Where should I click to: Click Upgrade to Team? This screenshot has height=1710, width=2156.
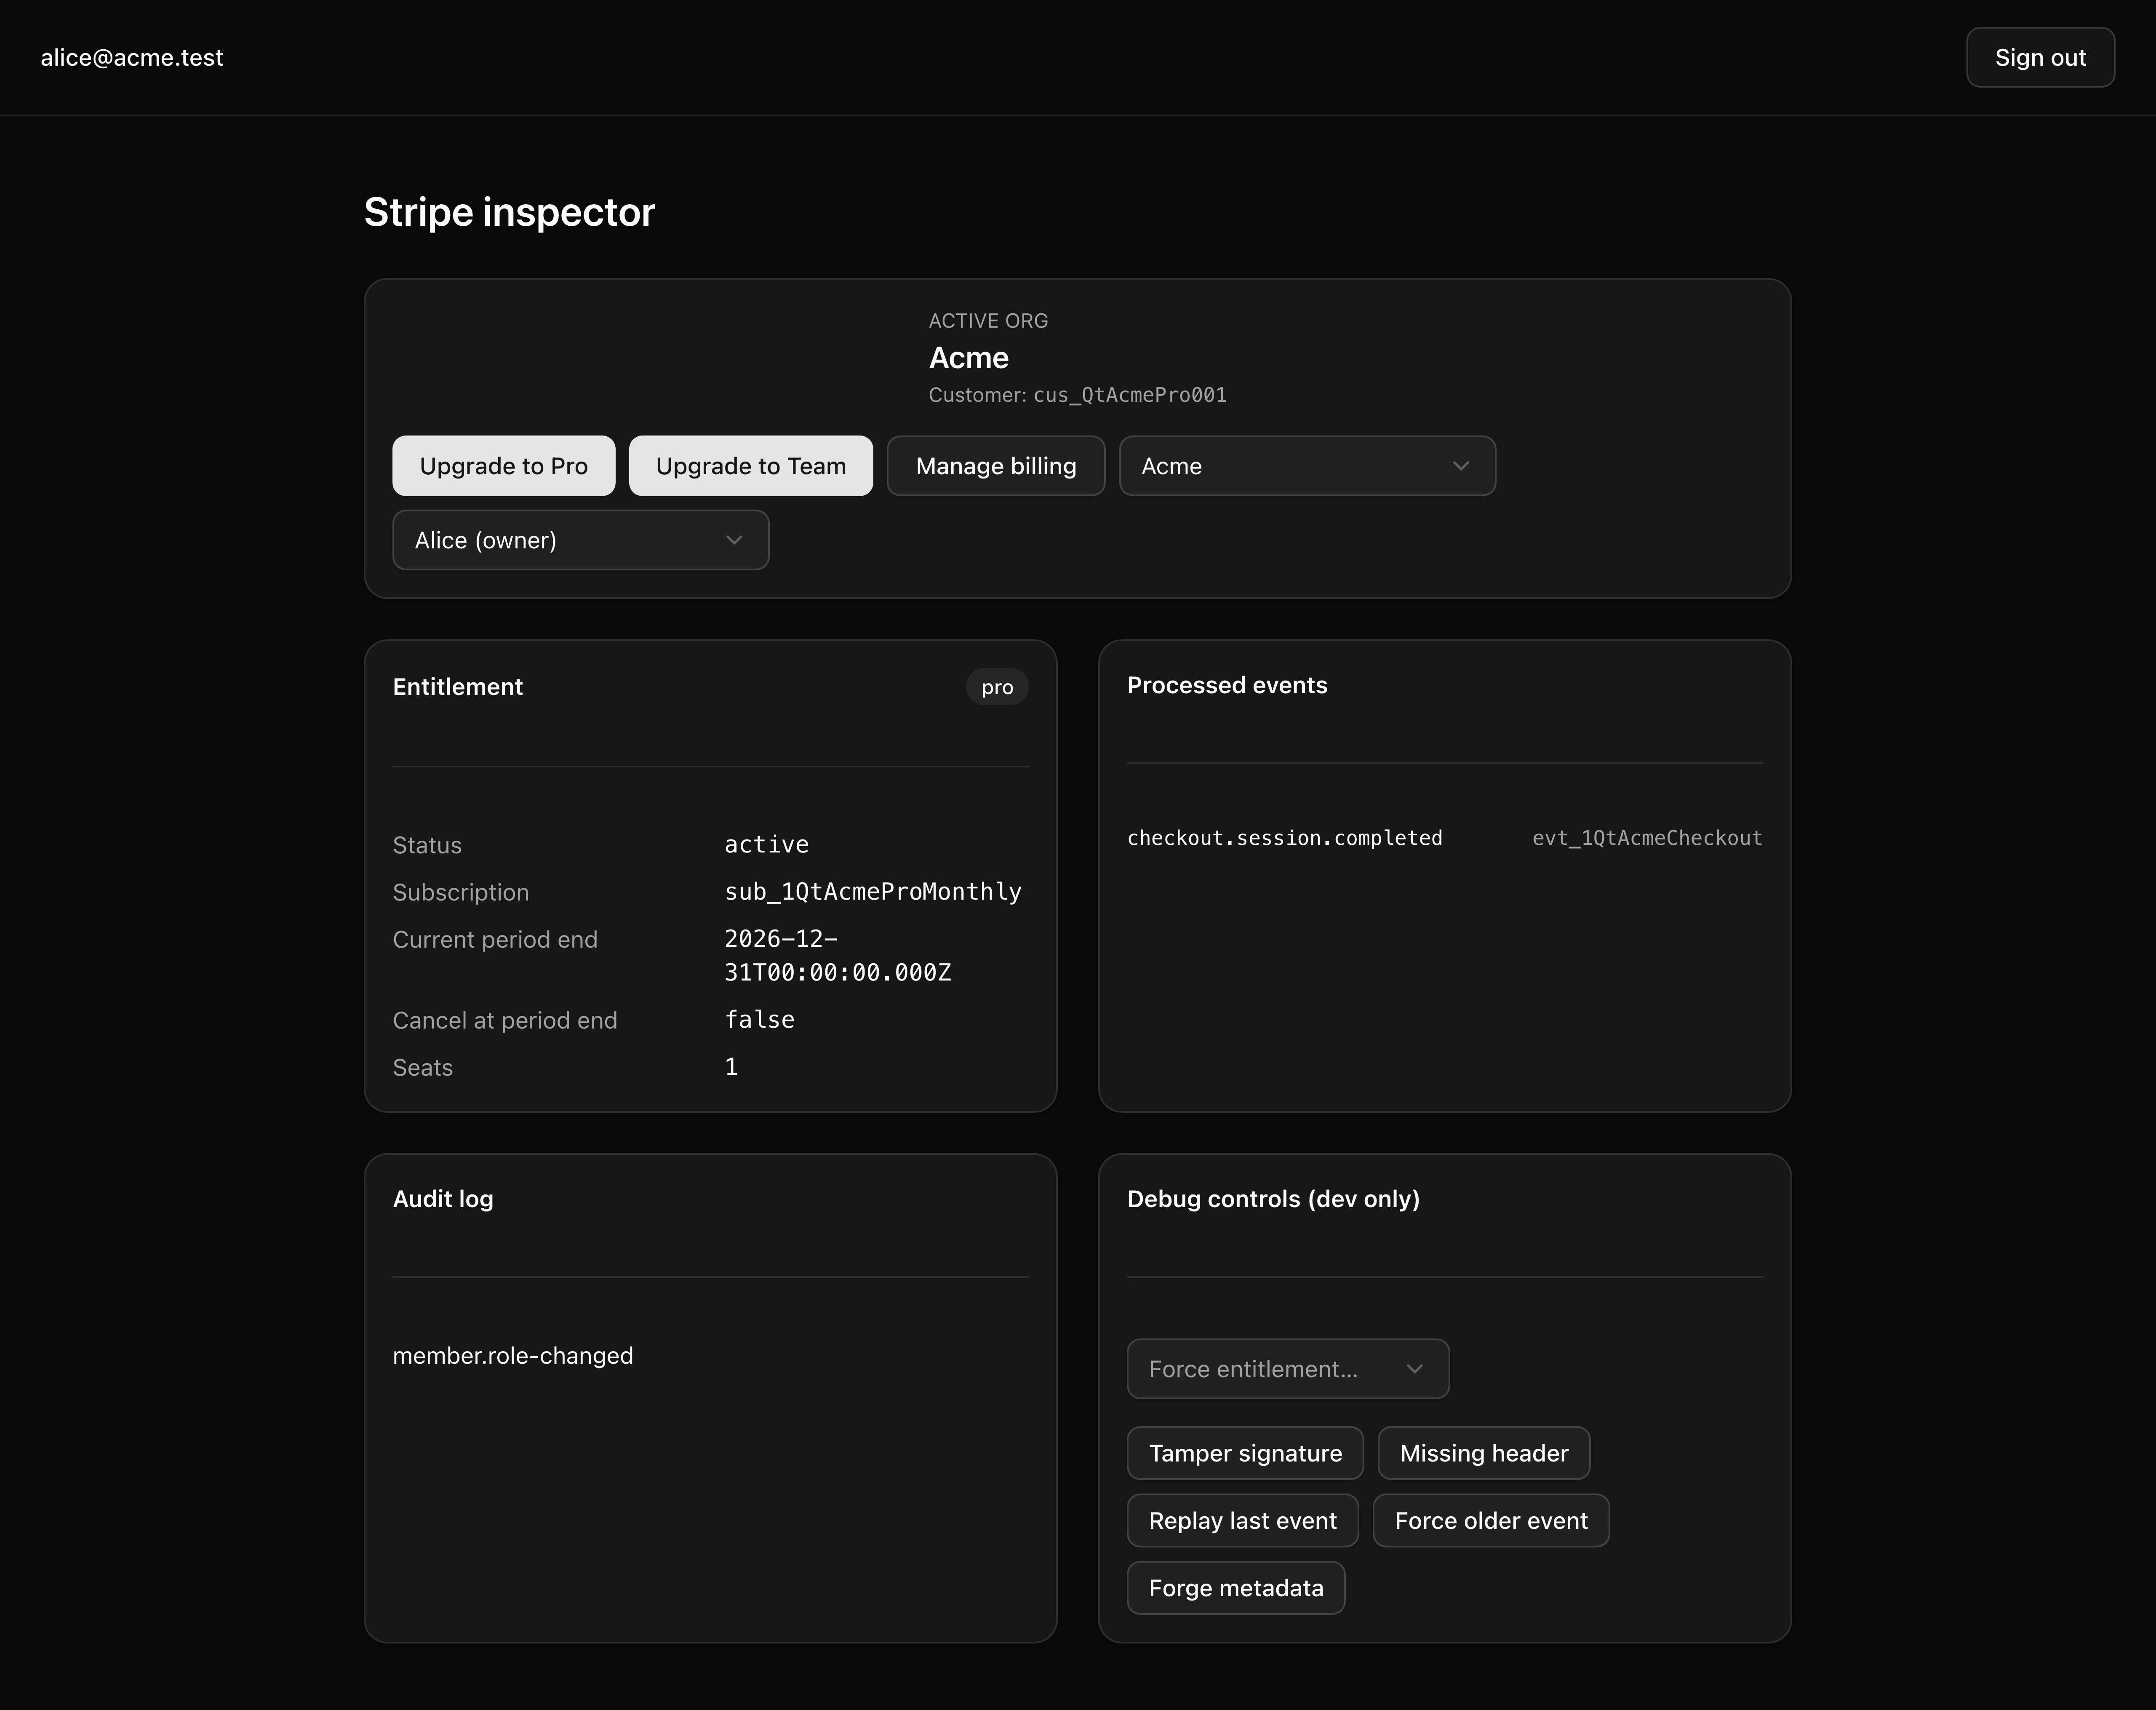click(x=750, y=465)
